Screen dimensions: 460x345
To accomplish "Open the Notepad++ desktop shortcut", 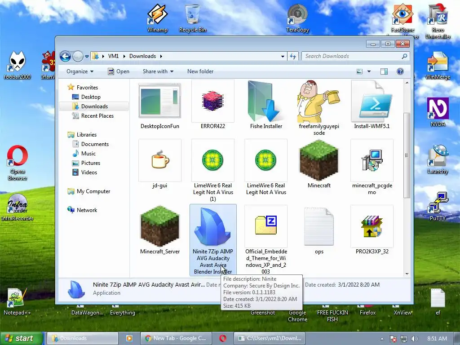I will (x=17, y=301).
